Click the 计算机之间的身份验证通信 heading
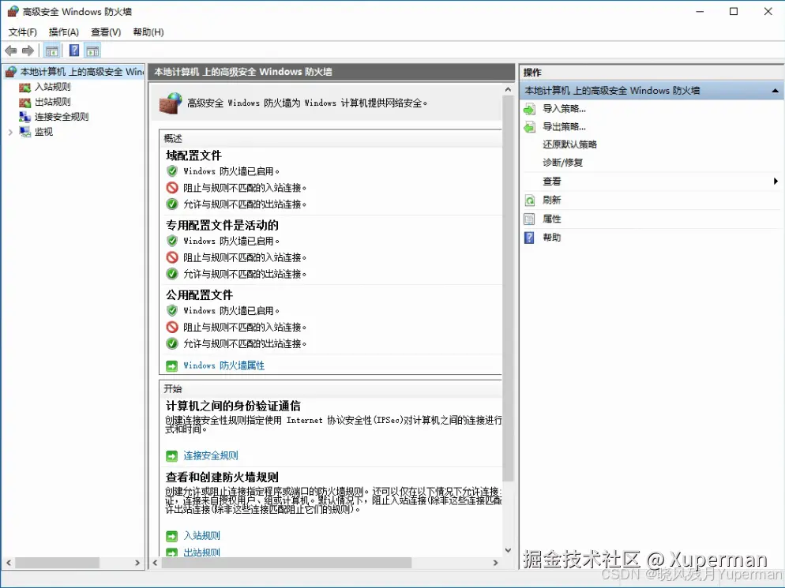 pyautogui.click(x=233, y=406)
